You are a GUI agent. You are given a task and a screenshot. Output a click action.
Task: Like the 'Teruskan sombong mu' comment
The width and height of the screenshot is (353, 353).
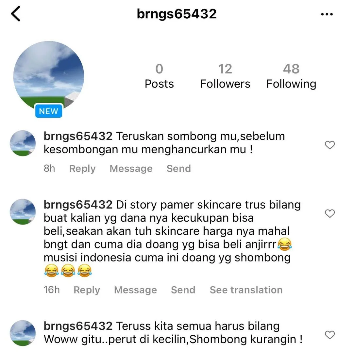(330, 145)
